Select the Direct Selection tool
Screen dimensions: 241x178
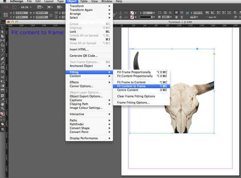(2, 32)
